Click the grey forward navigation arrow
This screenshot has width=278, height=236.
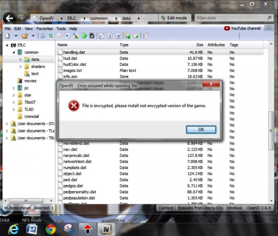[x=21, y=18]
